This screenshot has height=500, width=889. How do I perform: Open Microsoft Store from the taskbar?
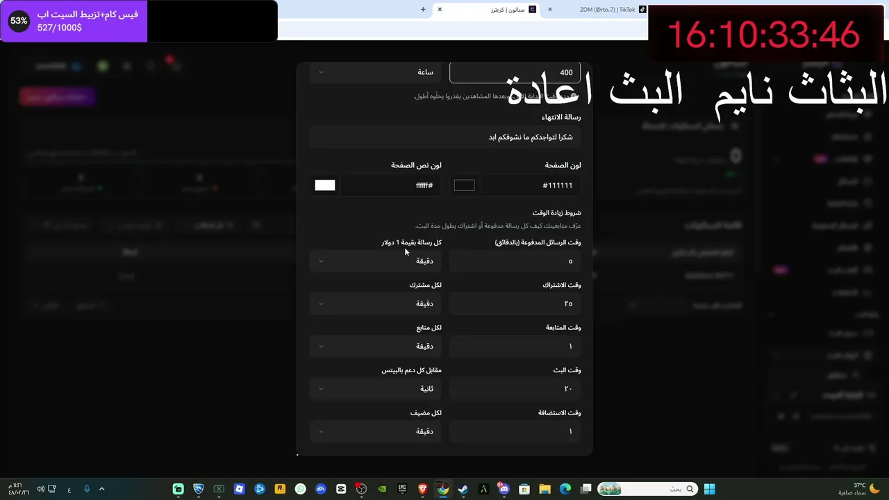coord(524,489)
